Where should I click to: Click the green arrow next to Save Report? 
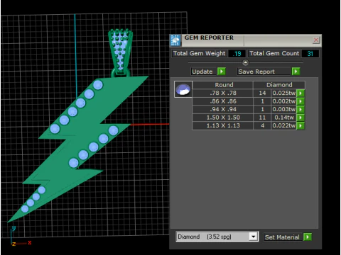[296, 72]
